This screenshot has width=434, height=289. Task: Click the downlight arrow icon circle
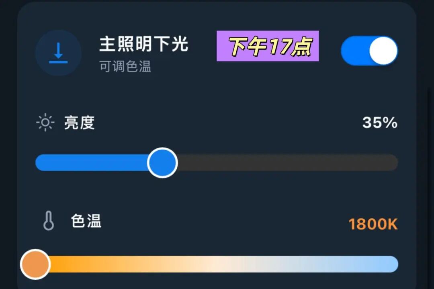tap(58, 53)
